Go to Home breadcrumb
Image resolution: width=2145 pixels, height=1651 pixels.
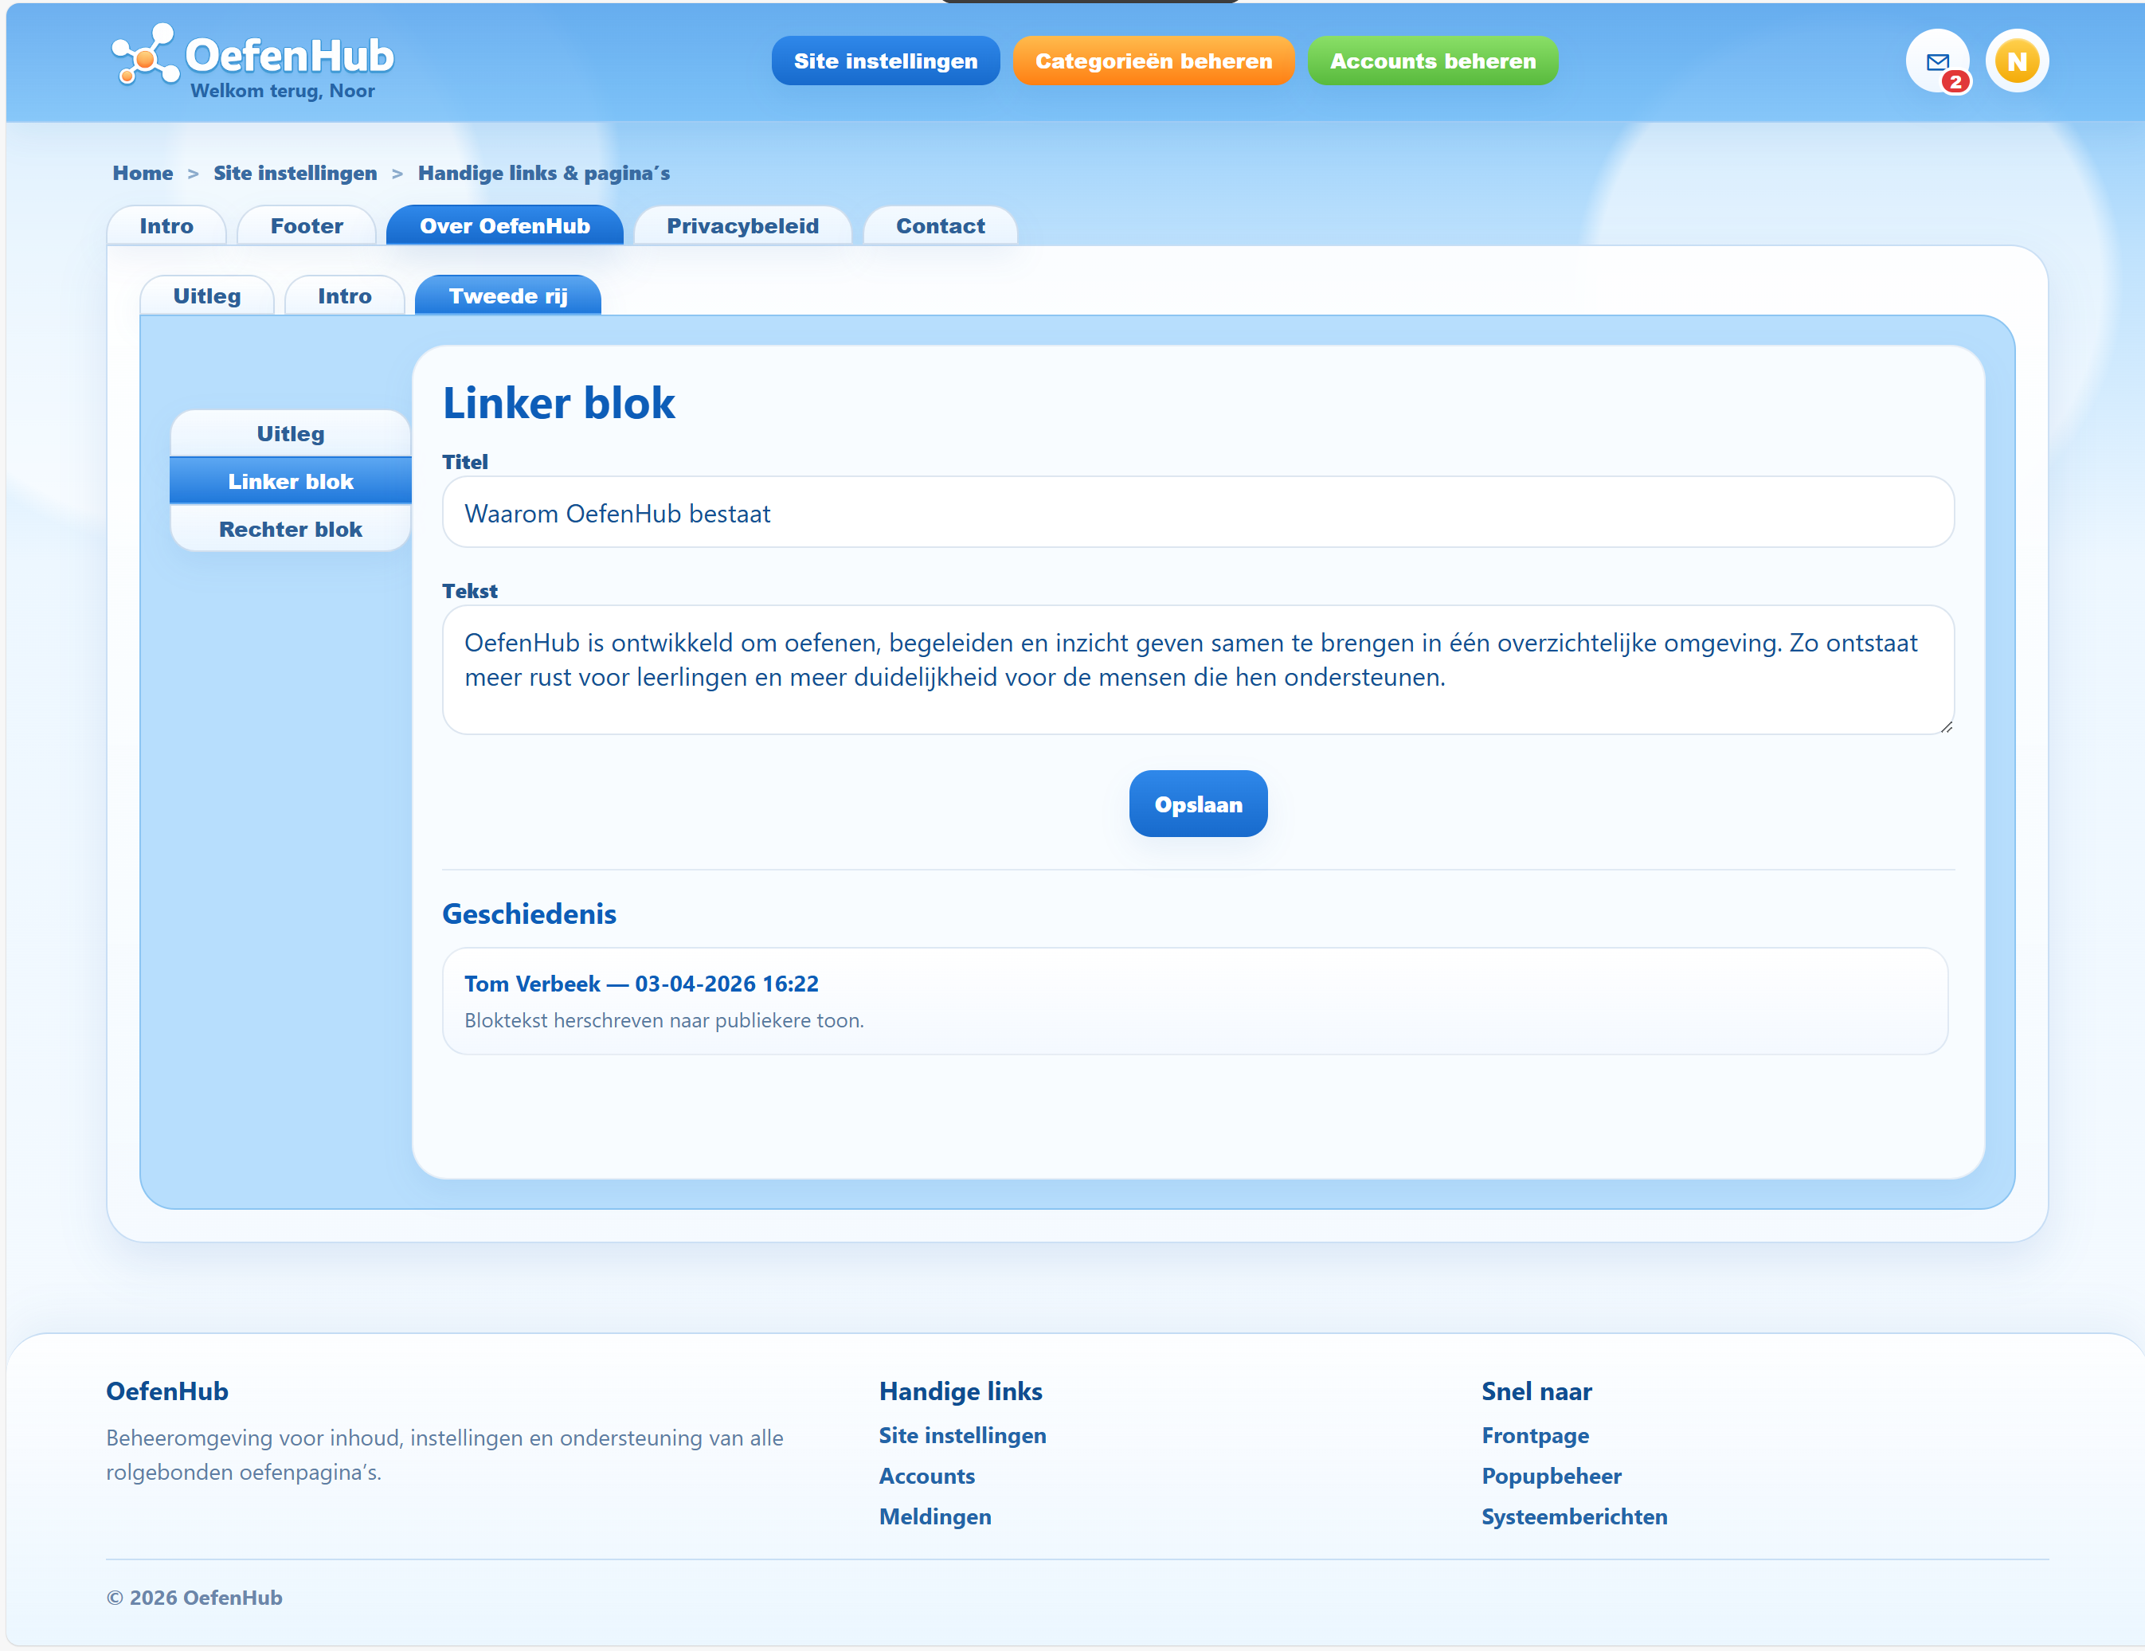point(143,173)
